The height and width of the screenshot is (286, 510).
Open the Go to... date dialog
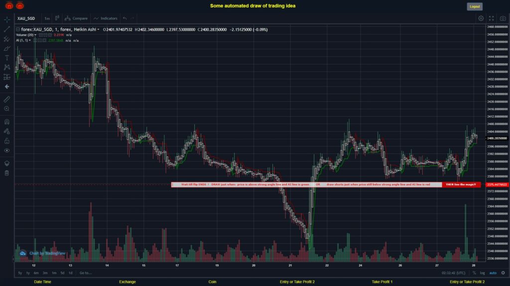(x=86, y=273)
